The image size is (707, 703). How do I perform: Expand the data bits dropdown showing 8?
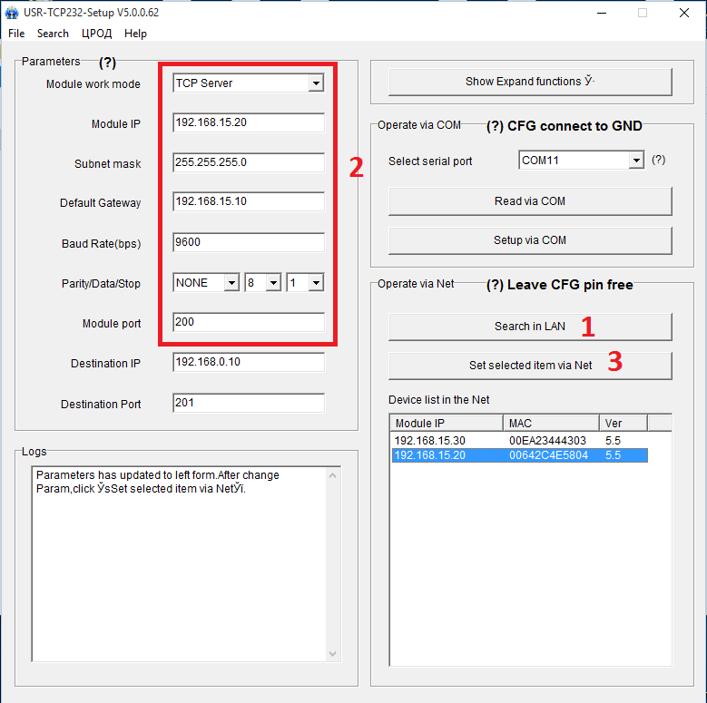[x=273, y=283]
